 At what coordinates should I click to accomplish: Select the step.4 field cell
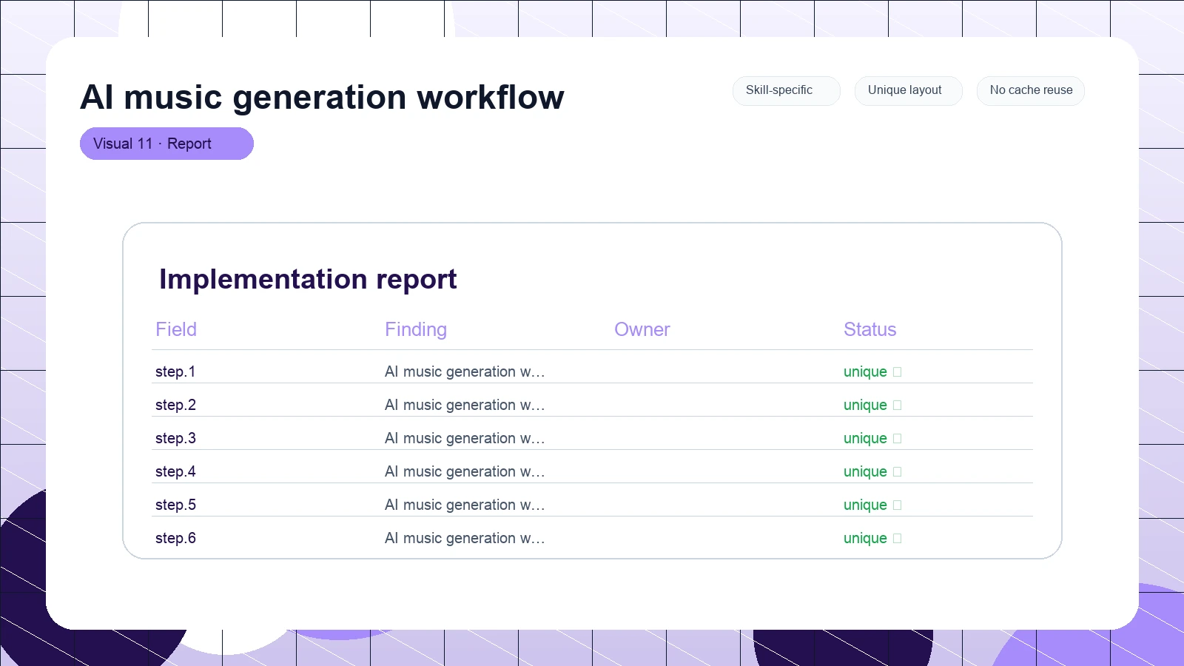click(x=175, y=471)
